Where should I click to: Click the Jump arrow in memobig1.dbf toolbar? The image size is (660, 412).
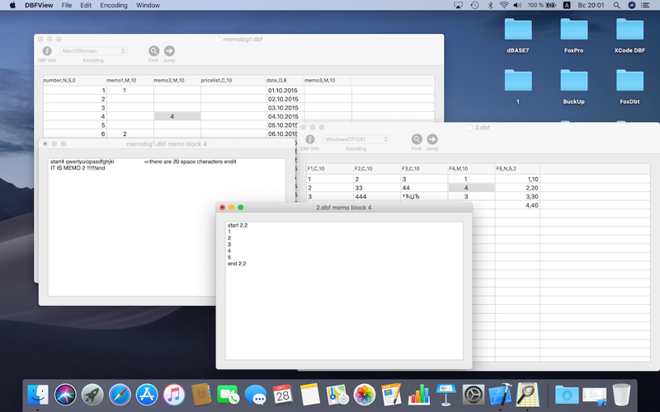169,51
